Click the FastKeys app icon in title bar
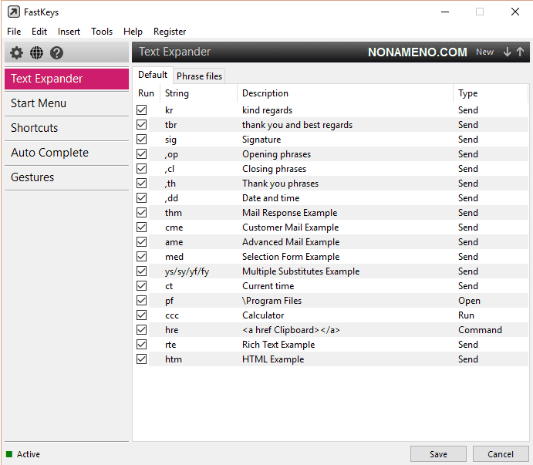The image size is (533, 465). [x=13, y=12]
